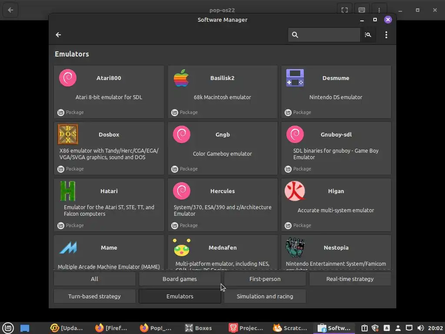445x334 pixels.
Task: Go back using the Software Manager back arrow
Action: point(58,35)
